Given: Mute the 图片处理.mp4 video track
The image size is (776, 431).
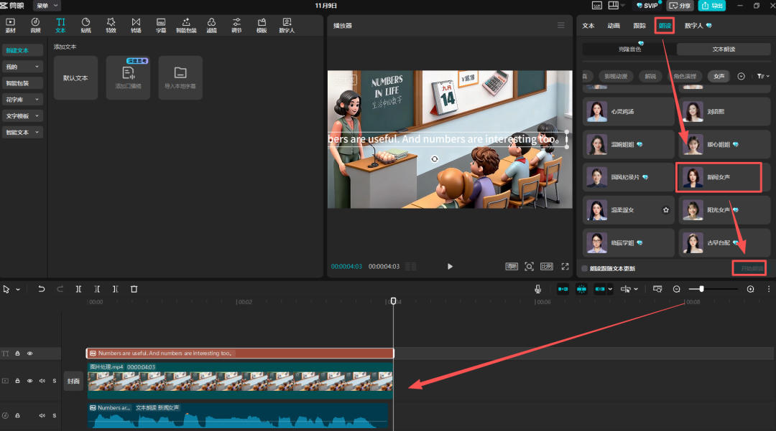Looking at the screenshot, I should [42, 381].
